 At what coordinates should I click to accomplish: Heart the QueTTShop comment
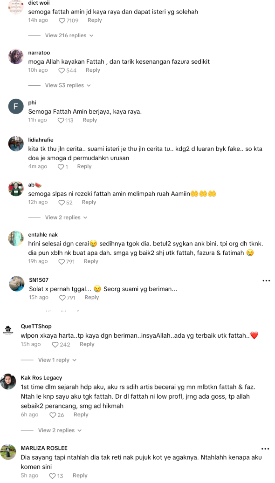click(x=55, y=345)
